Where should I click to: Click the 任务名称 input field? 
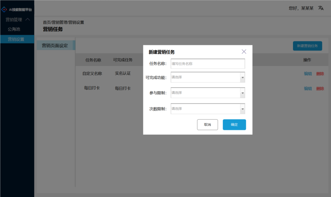tap(208, 63)
